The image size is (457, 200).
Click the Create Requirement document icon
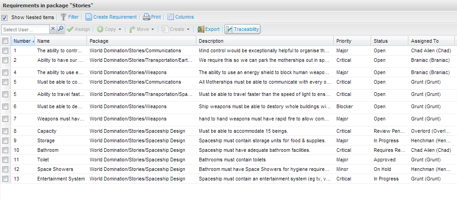pos(89,17)
